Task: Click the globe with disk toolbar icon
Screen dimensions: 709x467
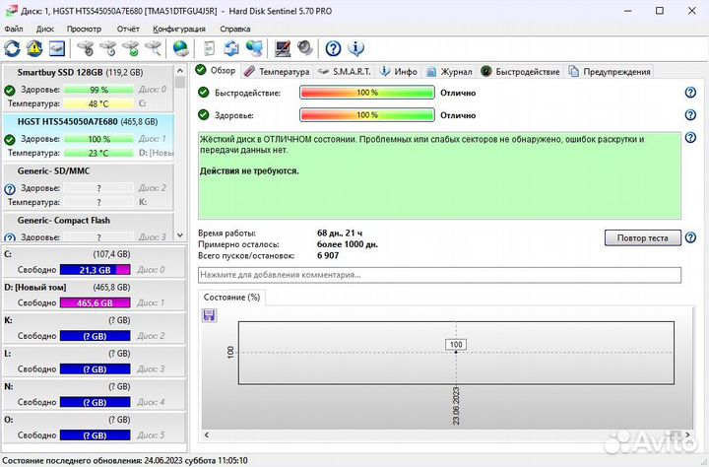Action: click(x=180, y=48)
